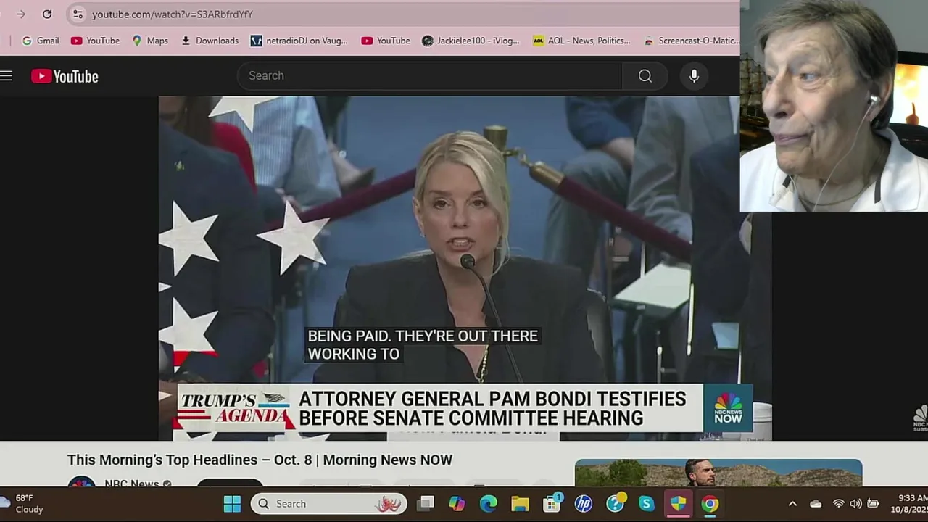Open the Maps bookmark
Screen dimensions: 928x522
pyautogui.click(x=150, y=41)
